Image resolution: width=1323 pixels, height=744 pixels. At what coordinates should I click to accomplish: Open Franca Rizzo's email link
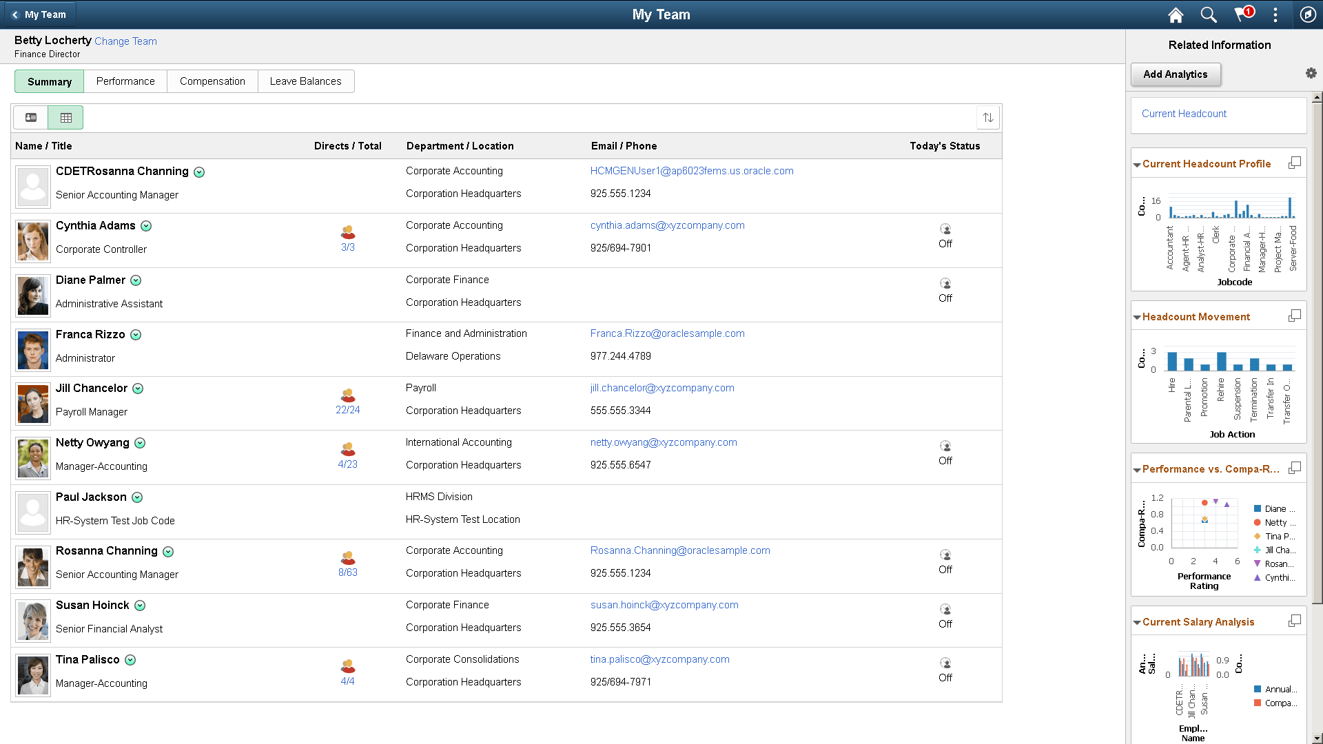pyautogui.click(x=667, y=333)
